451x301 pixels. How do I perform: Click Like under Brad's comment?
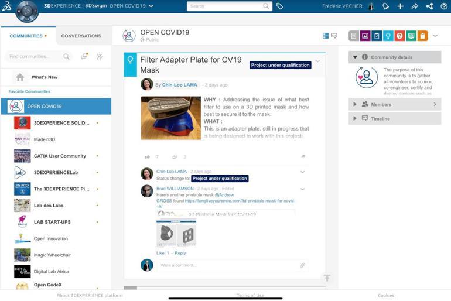[160, 254]
